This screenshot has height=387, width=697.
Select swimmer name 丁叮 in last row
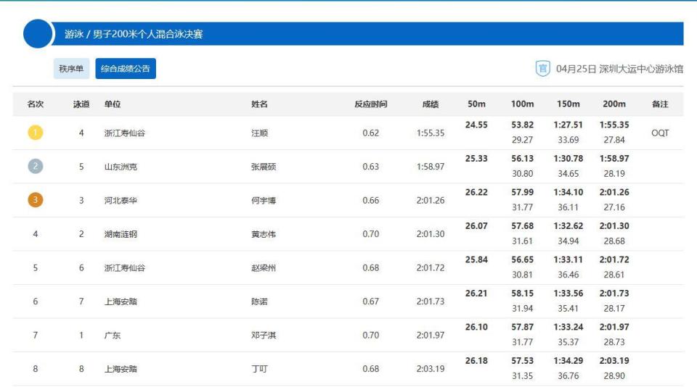tap(260, 369)
